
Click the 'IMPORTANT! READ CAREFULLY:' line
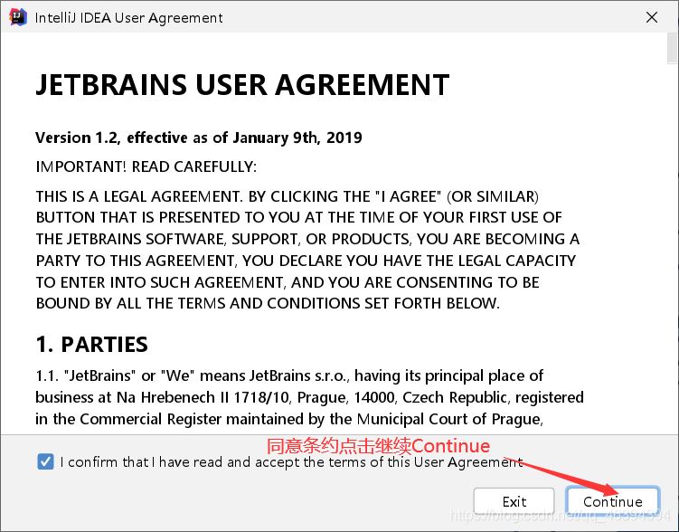click(146, 166)
